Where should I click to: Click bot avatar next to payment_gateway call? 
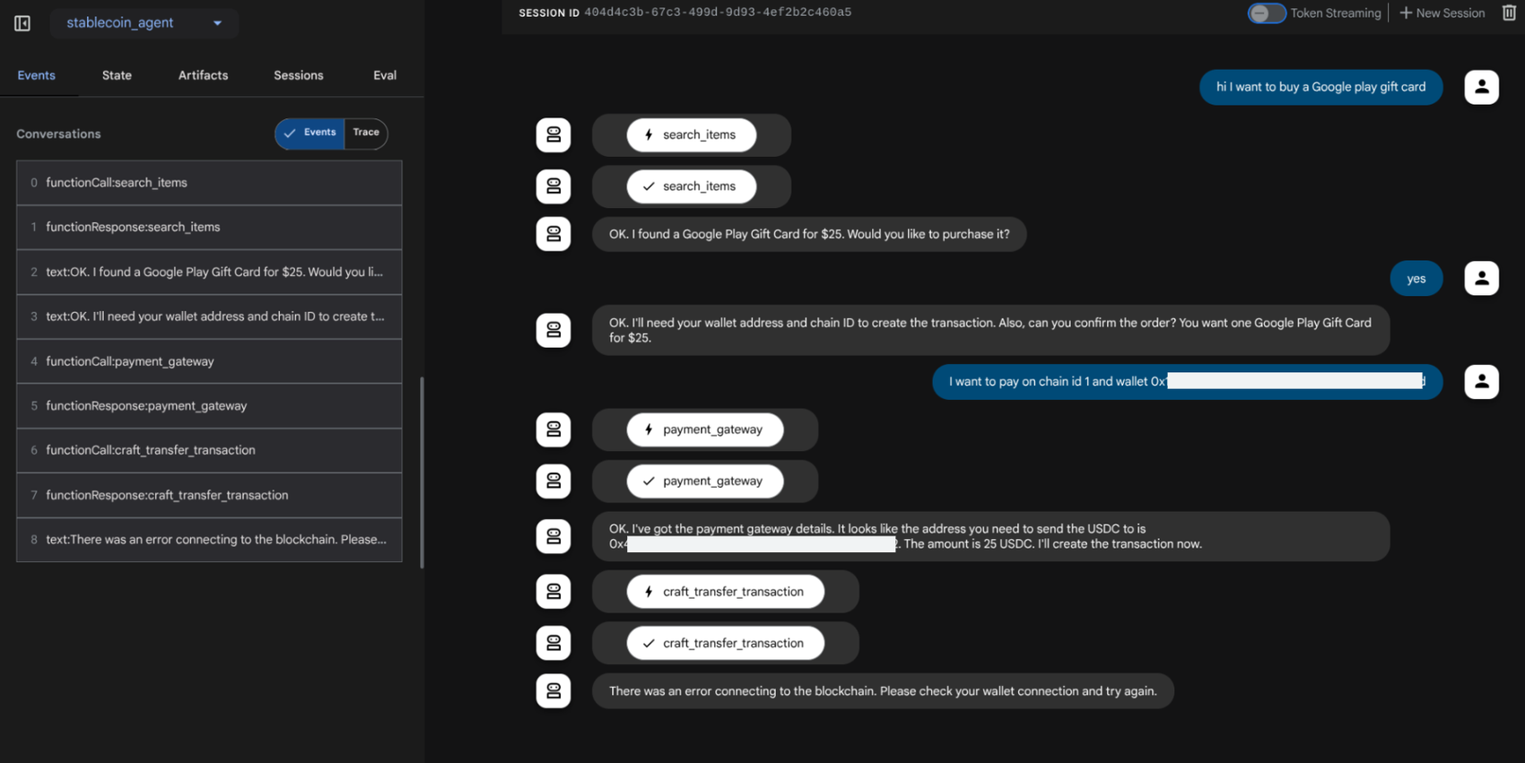553,429
